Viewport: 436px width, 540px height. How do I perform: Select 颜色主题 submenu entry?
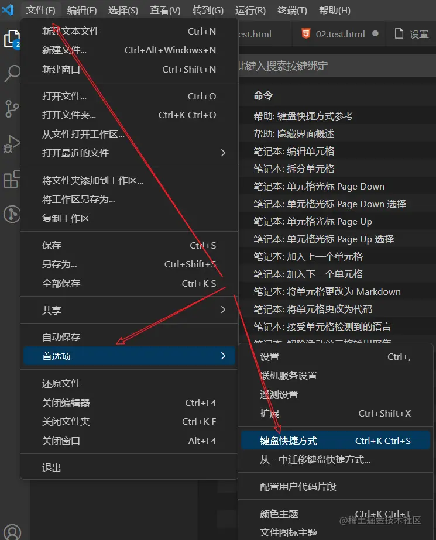pos(335,514)
